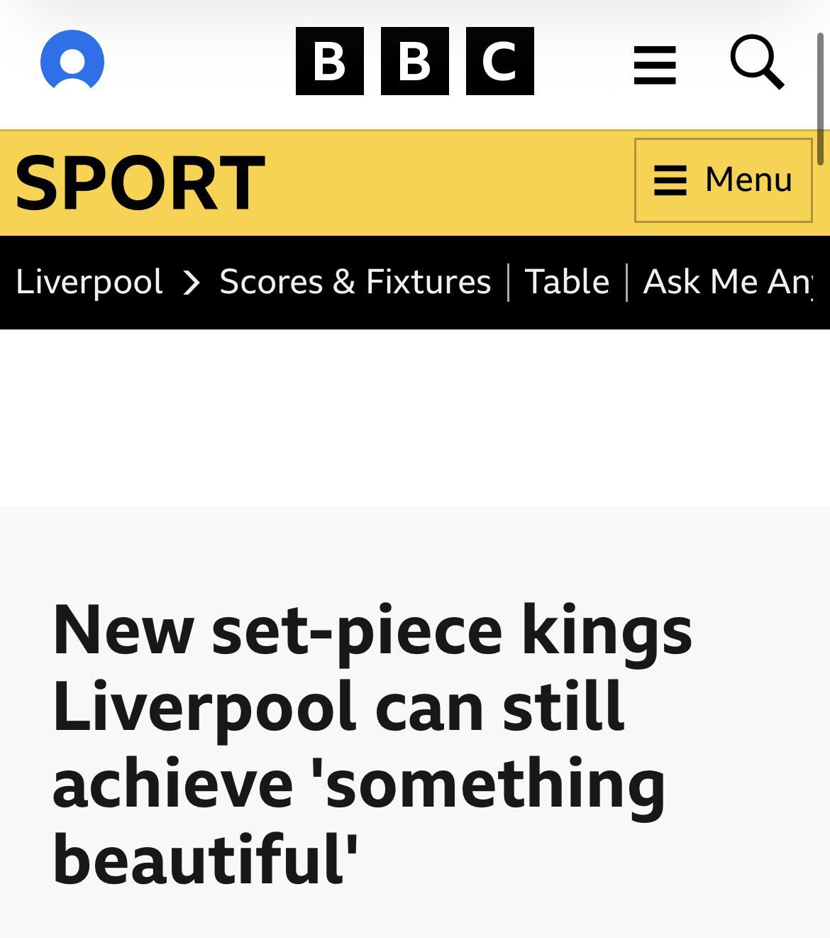The width and height of the screenshot is (830, 938).
Task: Open the account profile icon
Action: (x=72, y=61)
